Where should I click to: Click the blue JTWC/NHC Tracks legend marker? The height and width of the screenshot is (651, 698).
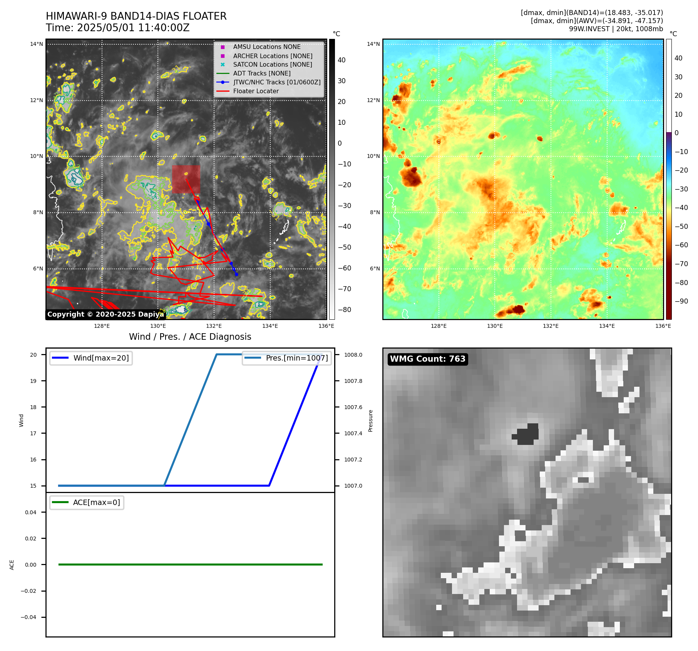223,82
